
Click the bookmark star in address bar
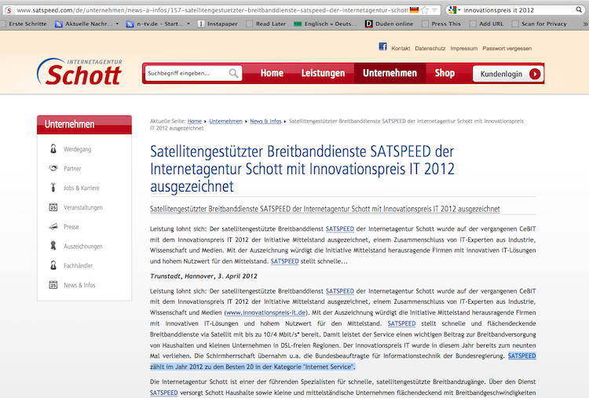tap(425, 10)
